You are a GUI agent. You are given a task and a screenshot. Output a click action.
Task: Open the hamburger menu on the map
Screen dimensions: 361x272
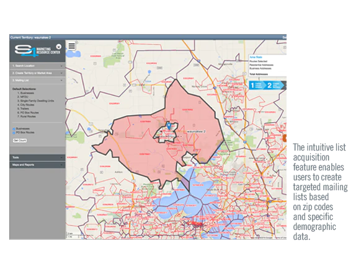[71, 46]
